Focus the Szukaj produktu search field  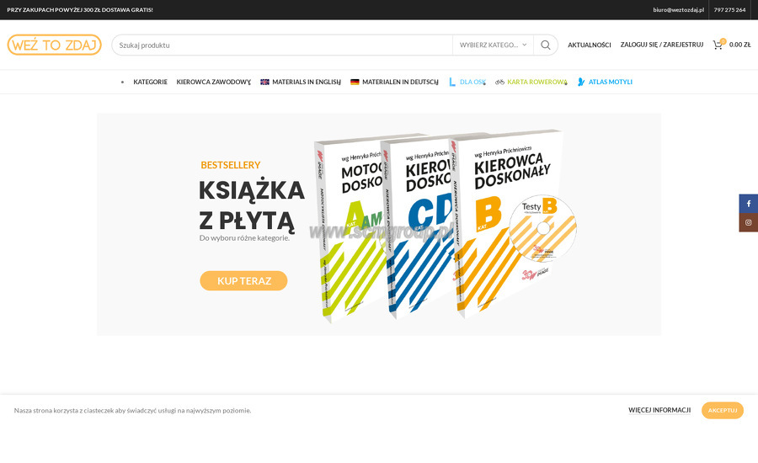tap(282, 45)
